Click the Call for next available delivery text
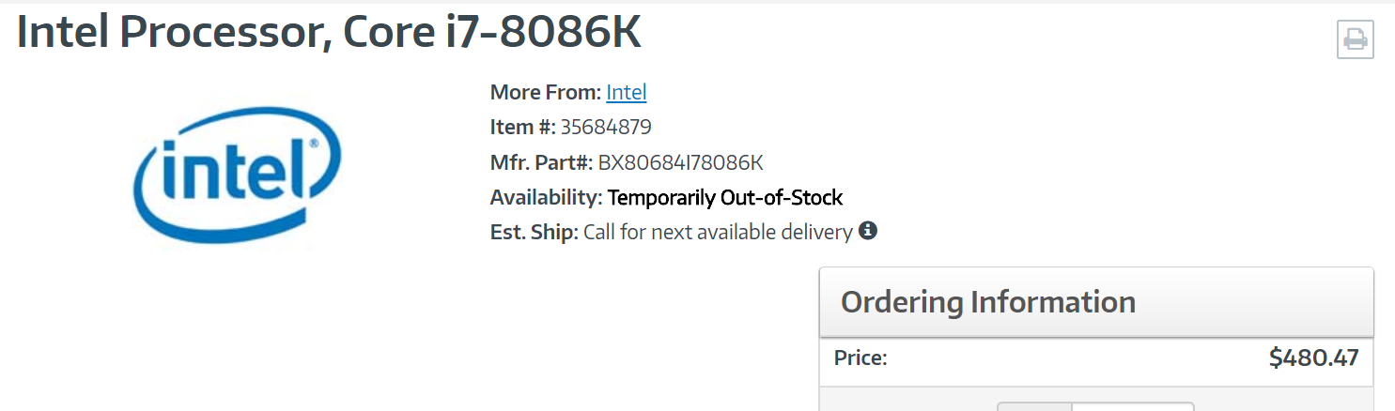This screenshot has width=1395, height=411. (718, 232)
